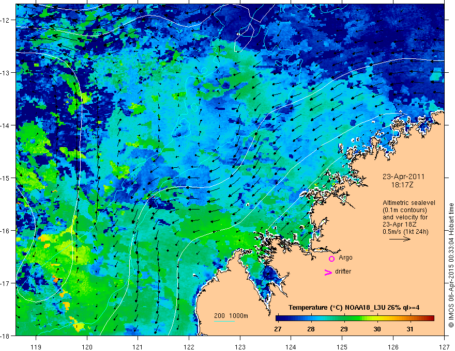Click the colorbar tick label 29
Screen dimensions: 455x351
pyautogui.click(x=344, y=329)
